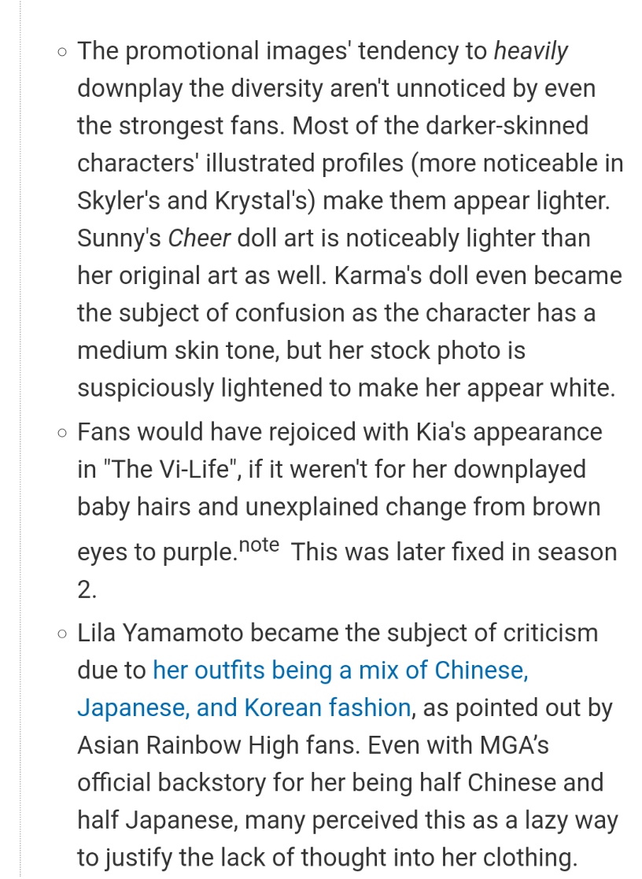Click the bullet marker before 'The promotional images'
The image size is (642, 879).
pyautogui.click(x=61, y=52)
